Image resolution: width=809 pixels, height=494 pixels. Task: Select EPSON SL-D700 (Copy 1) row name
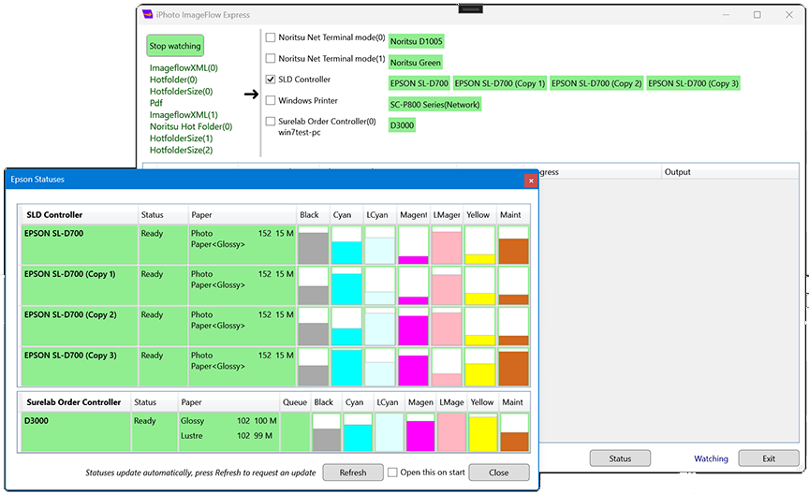69,274
